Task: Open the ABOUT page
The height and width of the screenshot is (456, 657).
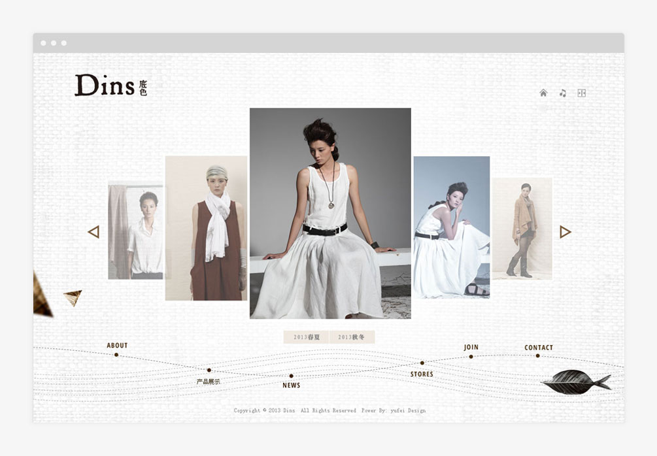Action: click(117, 346)
